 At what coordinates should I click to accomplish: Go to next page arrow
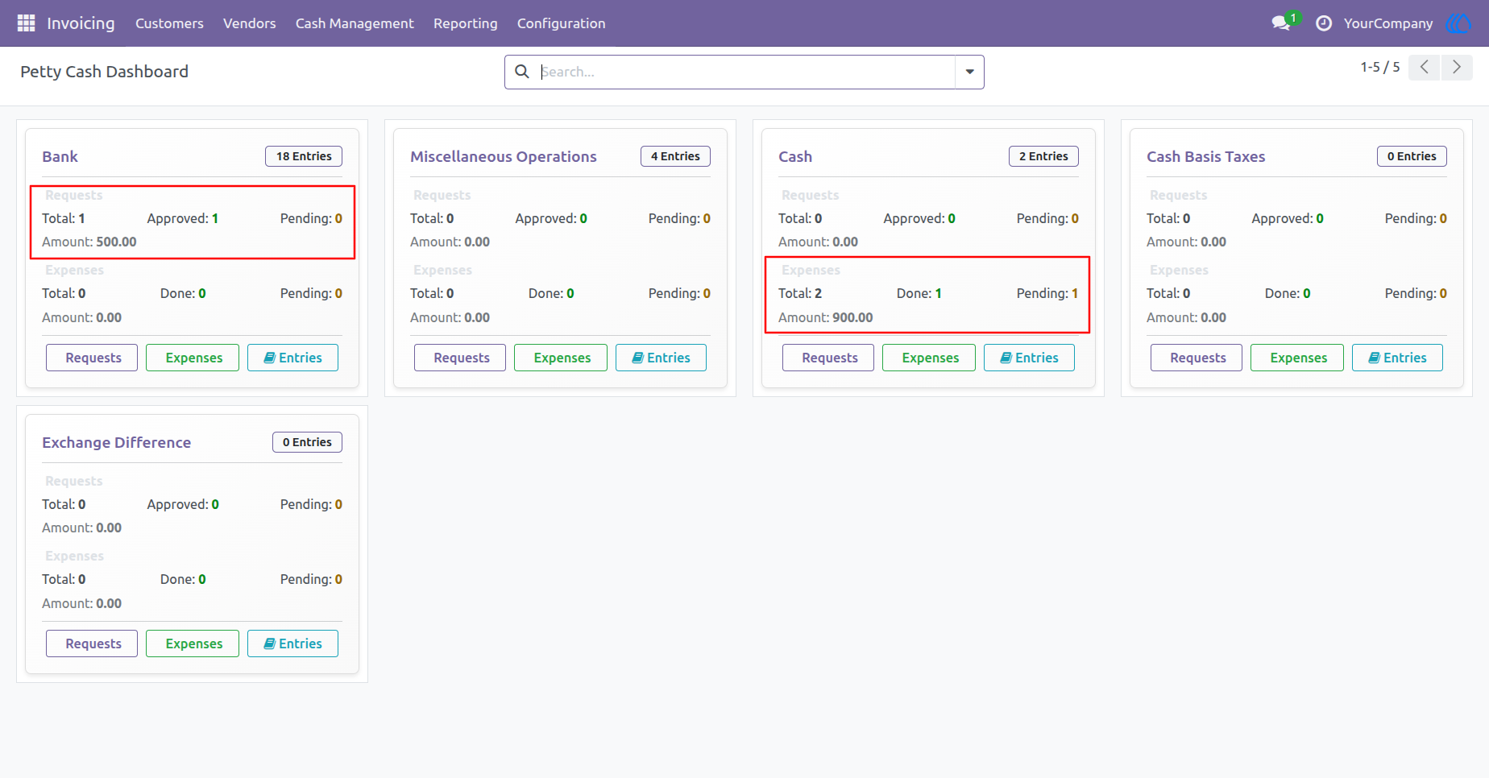[1457, 68]
